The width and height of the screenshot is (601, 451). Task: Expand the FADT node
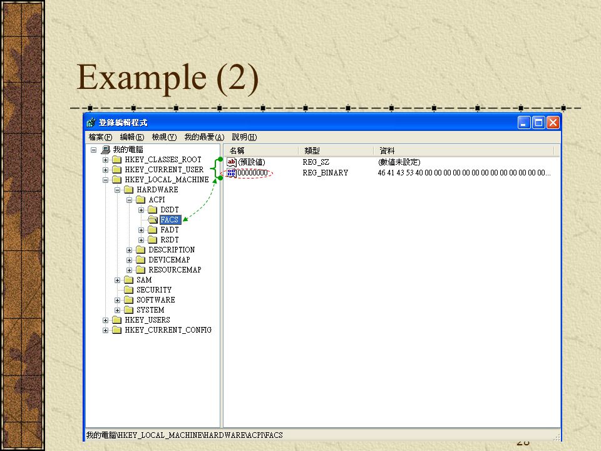(x=141, y=230)
